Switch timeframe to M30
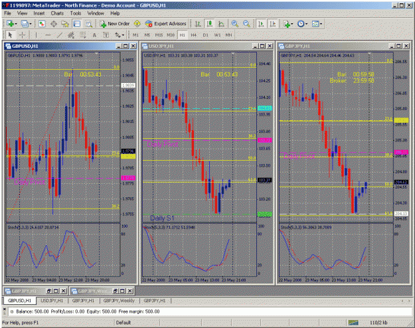The image size is (415, 328). (171, 35)
